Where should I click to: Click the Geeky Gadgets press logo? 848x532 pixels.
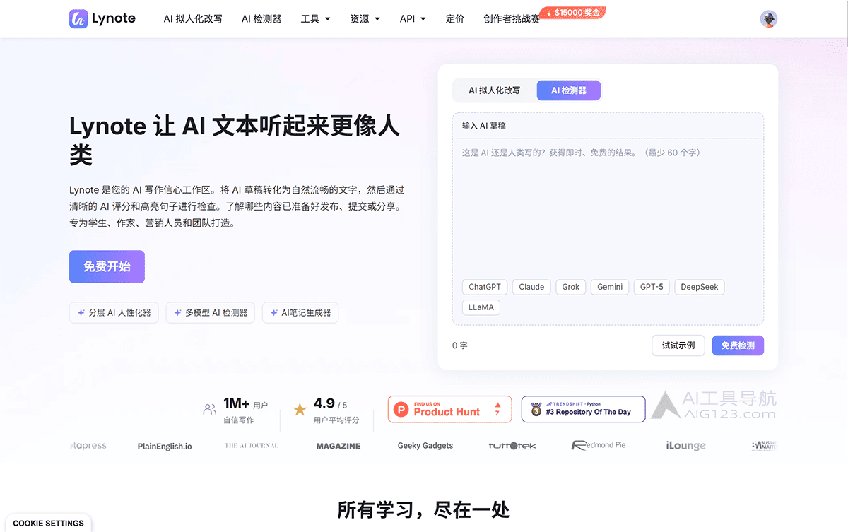click(x=425, y=446)
